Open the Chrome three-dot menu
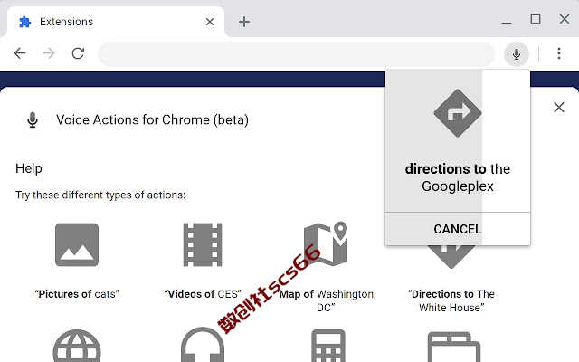 (x=559, y=53)
